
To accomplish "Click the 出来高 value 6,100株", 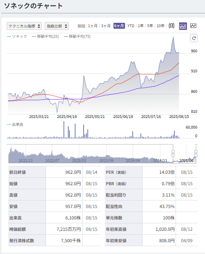I will (x=73, y=218).
